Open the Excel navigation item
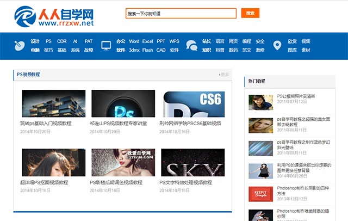 pos(148,41)
